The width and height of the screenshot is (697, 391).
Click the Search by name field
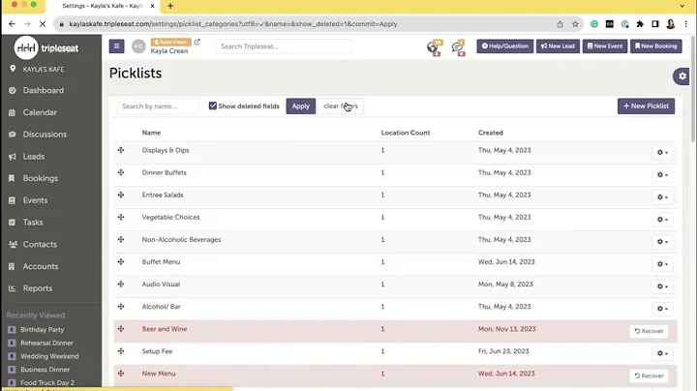coord(158,106)
